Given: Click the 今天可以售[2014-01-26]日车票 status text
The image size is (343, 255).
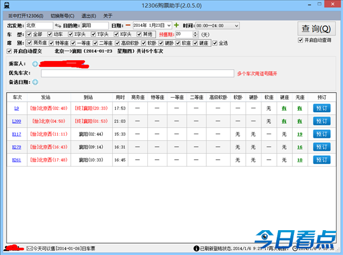Looking at the screenshot, I should (64, 248).
